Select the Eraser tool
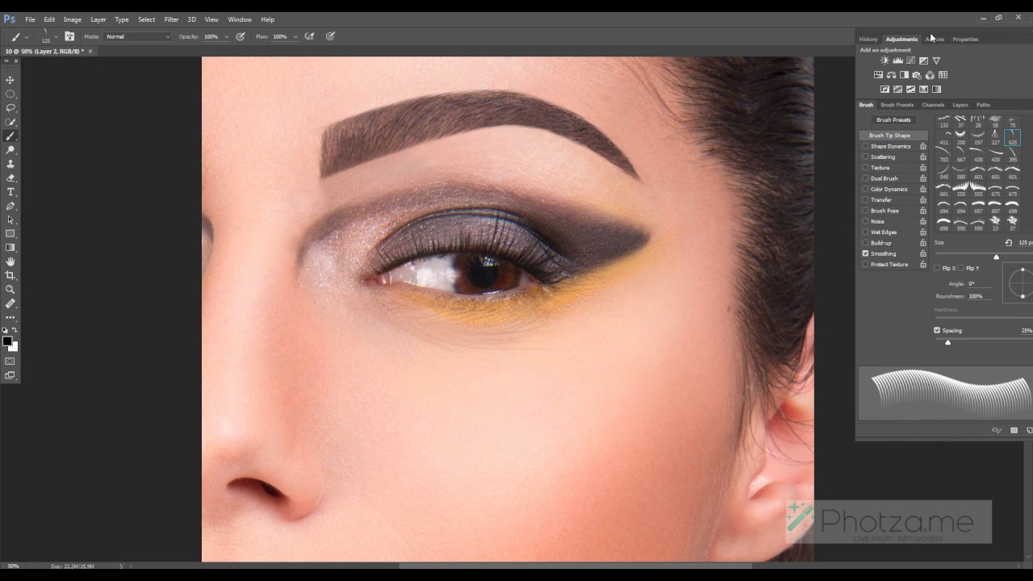The width and height of the screenshot is (1033, 581). [x=10, y=178]
